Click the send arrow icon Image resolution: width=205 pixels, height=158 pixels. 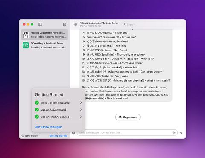coord(181,133)
